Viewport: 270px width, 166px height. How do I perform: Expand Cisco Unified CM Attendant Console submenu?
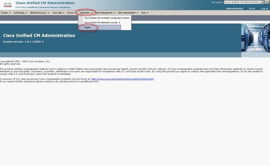tap(102, 23)
